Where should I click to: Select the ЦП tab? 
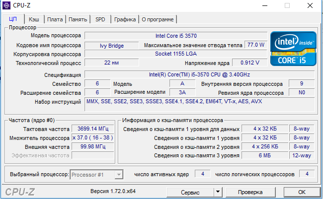13,19
